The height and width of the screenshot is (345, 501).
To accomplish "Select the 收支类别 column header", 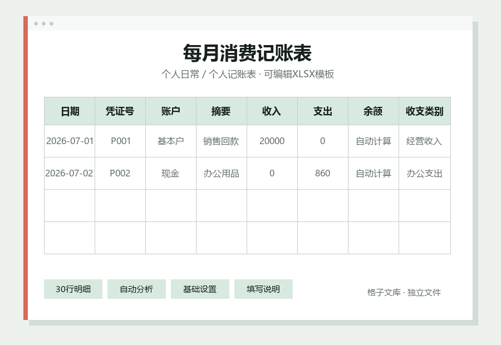I will tap(425, 111).
